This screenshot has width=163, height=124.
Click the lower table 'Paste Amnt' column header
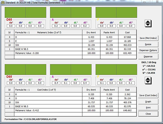click(x=109, y=90)
